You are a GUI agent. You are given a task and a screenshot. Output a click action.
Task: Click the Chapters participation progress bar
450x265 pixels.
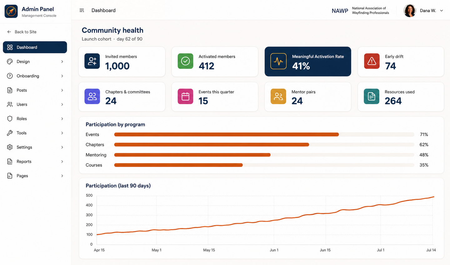264,145
